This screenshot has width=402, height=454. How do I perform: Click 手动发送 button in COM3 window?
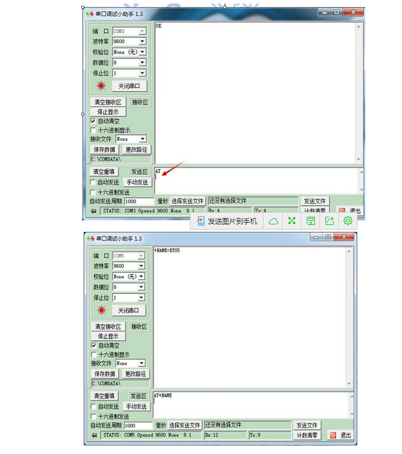tap(138, 182)
